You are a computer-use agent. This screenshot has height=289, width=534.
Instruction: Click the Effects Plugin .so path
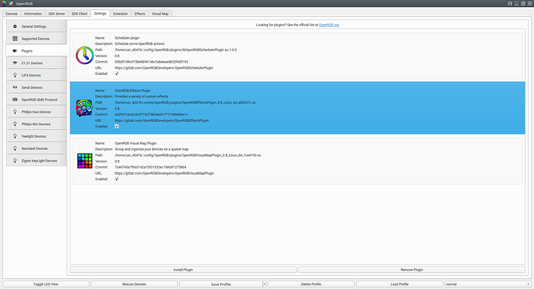tap(185, 102)
